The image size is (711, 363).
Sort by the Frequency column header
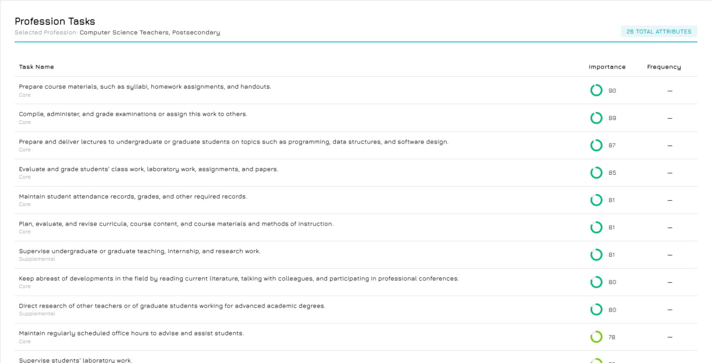[664, 67]
